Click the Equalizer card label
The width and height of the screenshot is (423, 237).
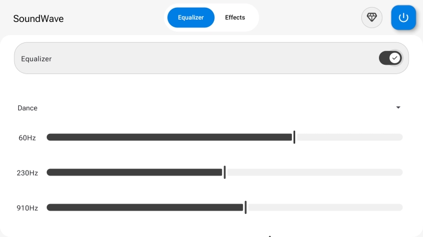(x=36, y=59)
